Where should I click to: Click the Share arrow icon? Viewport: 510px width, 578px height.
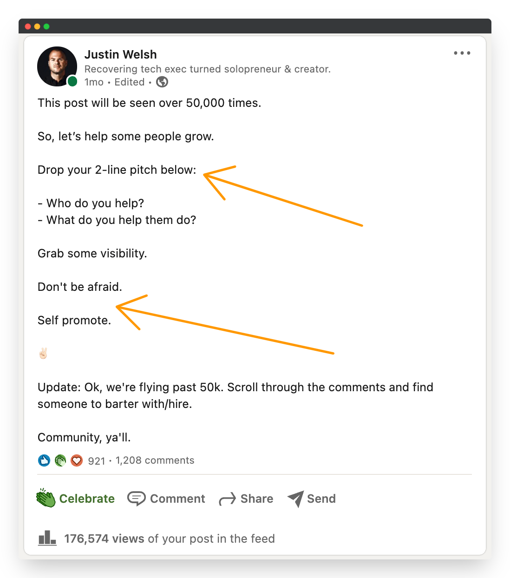(x=227, y=498)
